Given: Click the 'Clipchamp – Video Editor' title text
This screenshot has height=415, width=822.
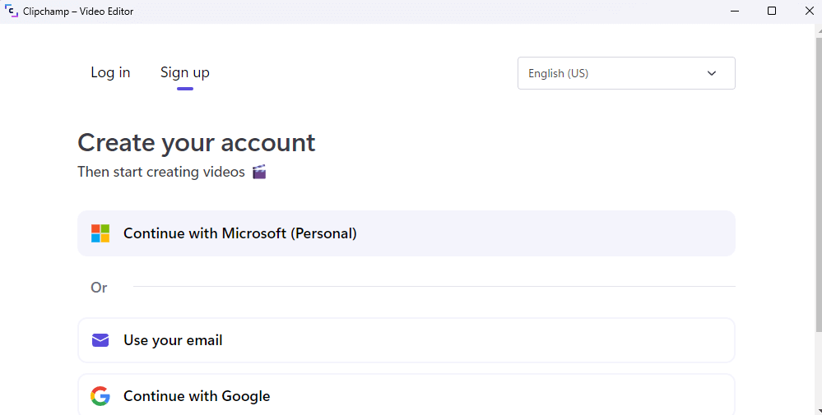Looking at the screenshot, I should (78, 12).
